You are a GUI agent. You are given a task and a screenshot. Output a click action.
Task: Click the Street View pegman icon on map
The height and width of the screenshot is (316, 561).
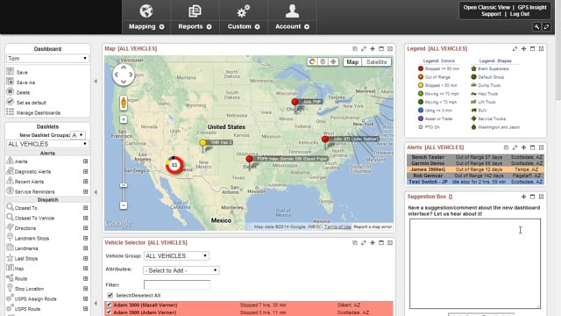pos(124,103)
